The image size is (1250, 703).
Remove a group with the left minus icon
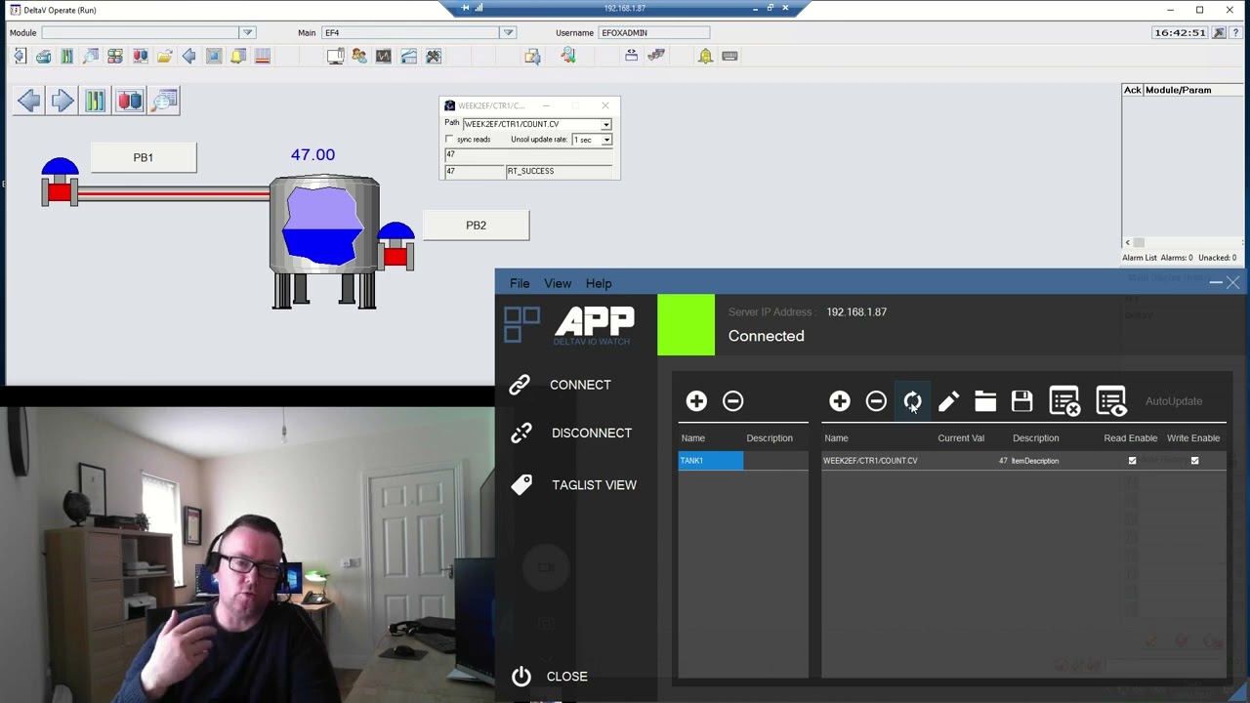[x=733, y=401]
